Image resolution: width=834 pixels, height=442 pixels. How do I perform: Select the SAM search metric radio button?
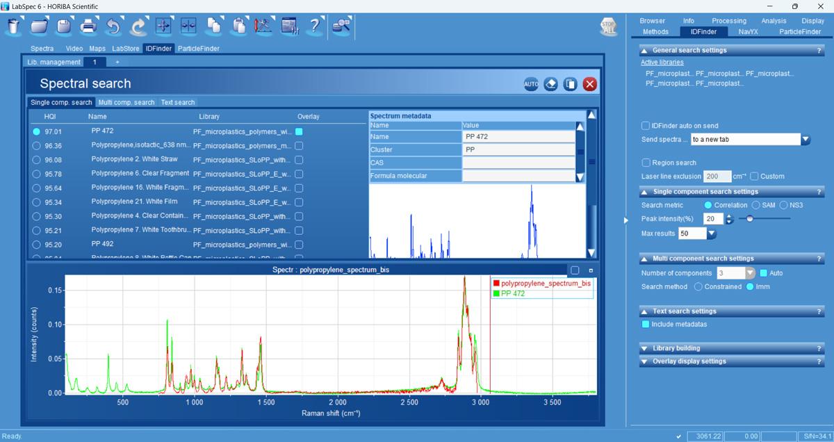(755, 205)
